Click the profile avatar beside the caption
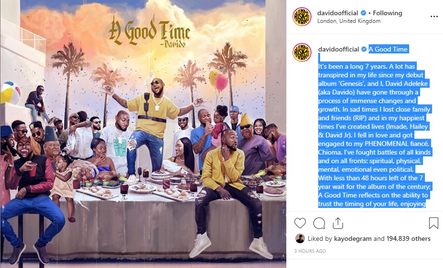Viewport: 443px width, 268px height. coord(302,52)
